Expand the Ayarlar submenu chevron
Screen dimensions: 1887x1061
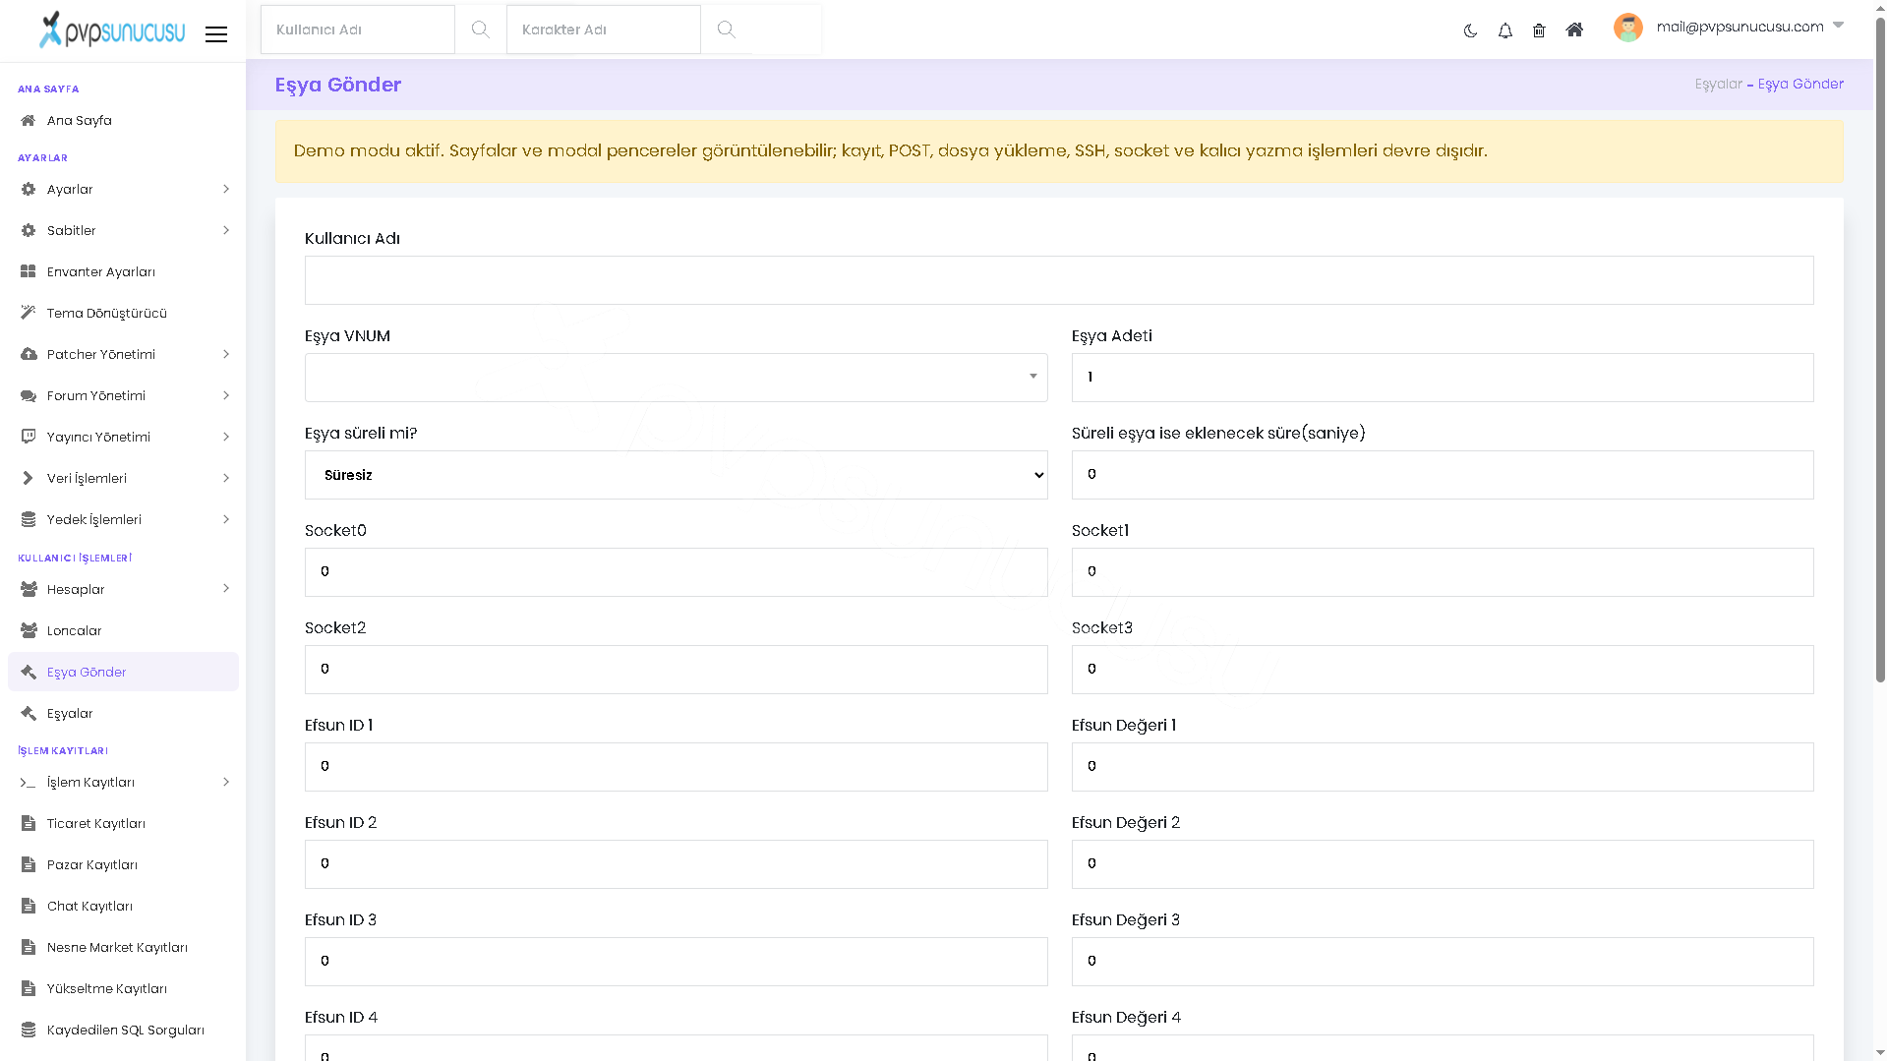(226, 189)
